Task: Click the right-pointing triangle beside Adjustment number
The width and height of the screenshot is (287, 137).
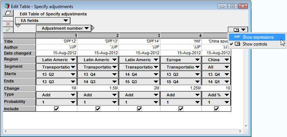Action: (x=93, y=28)
